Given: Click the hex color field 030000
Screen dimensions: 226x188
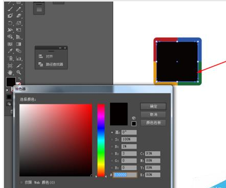Looking at the screenshot, I should pyautogui.click(x=125, y=175).
